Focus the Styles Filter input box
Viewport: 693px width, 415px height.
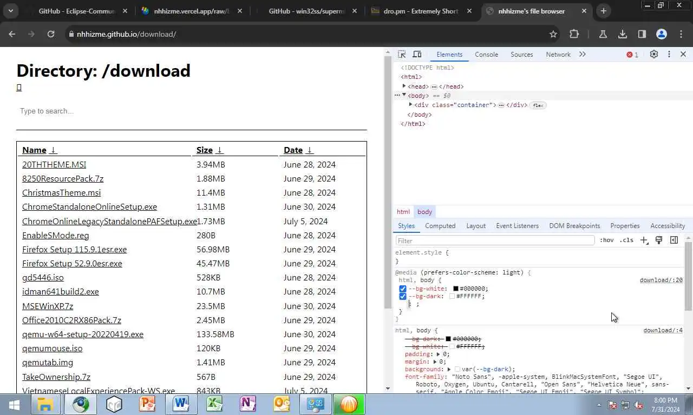pyautogui.click(x=495, y=240)
